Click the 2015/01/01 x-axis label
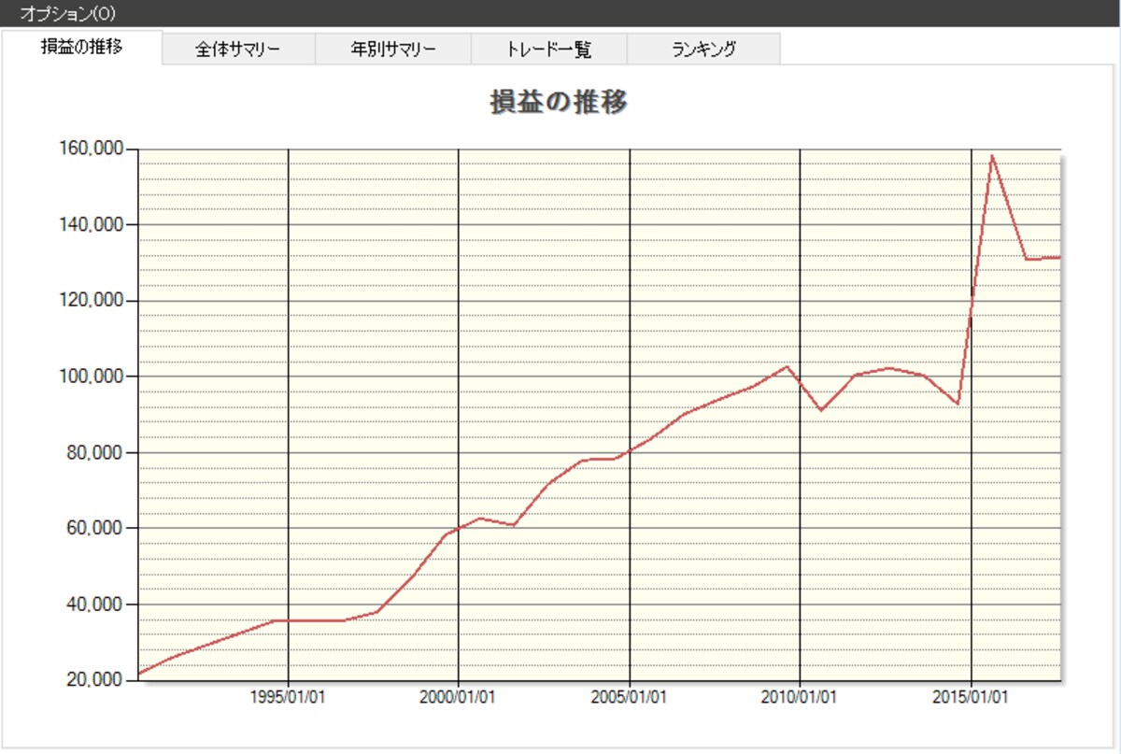This screenshot has height=754, width=1121. coord(972,698)
